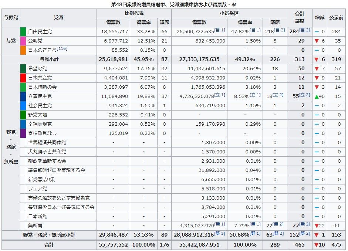Select the 与党小計 row label
The image size is (348, 251).
49,60
